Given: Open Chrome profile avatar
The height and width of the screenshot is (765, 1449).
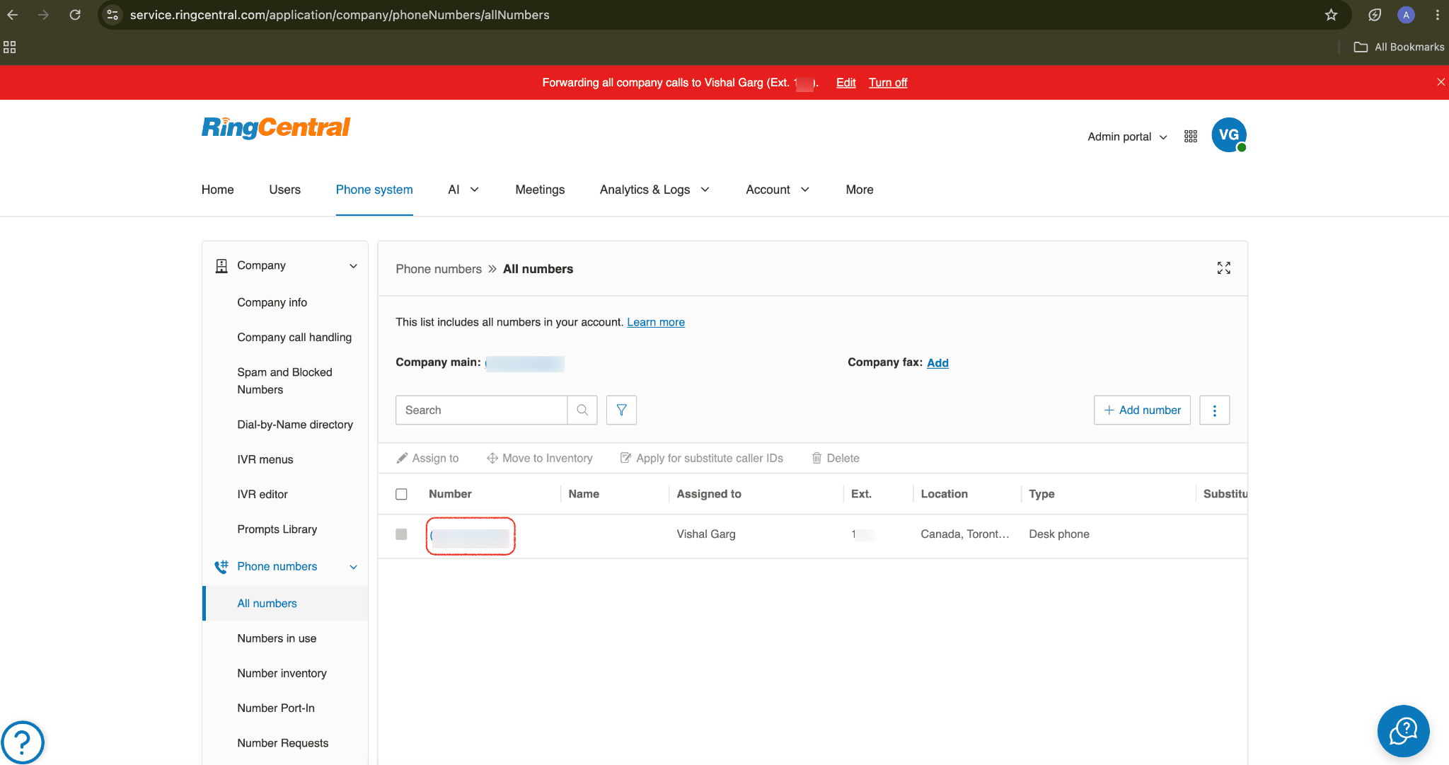Looking at the screenshot, I should (1406, 15).
